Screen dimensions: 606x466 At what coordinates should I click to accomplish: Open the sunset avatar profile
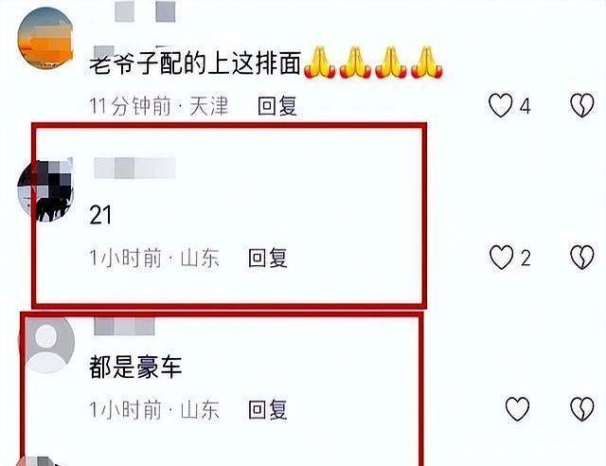tap(45, 38)
